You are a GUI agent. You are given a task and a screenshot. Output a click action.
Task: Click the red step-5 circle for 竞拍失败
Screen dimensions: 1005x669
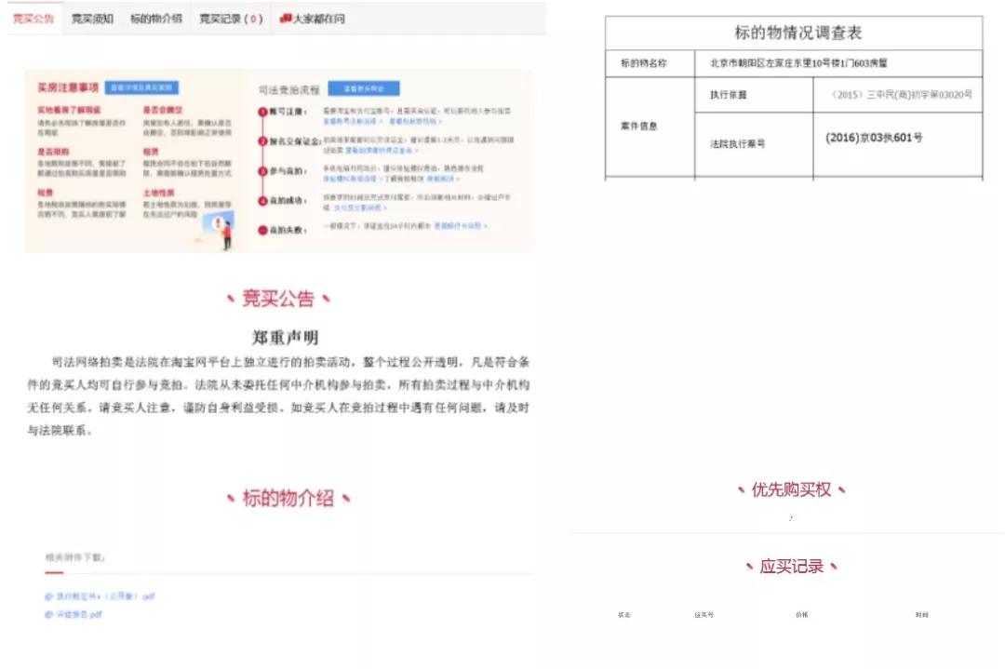point(261,227)
